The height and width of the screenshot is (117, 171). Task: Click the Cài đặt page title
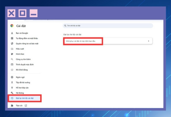(x=21, y=26)
